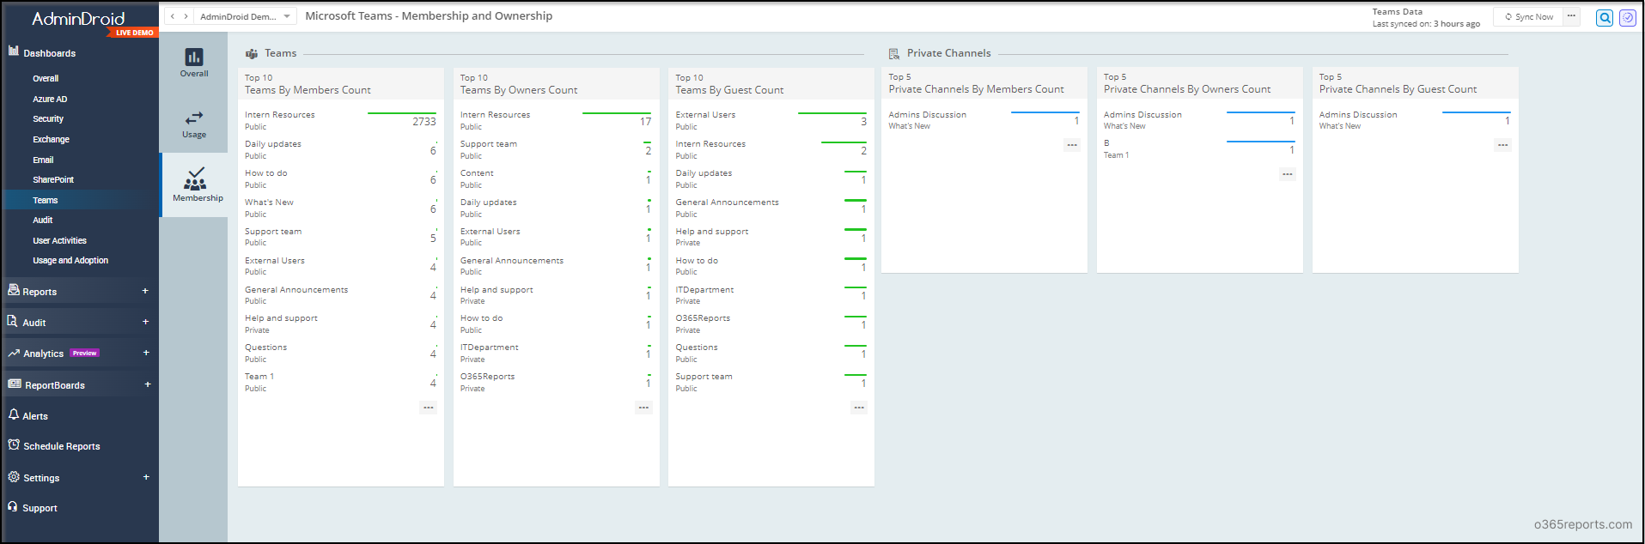
Task: Click the 2733 members count for Intern Resources
Action: [424, 122]
